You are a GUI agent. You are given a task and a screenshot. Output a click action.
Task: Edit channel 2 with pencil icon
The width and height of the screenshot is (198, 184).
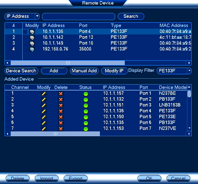click(44, 99)
